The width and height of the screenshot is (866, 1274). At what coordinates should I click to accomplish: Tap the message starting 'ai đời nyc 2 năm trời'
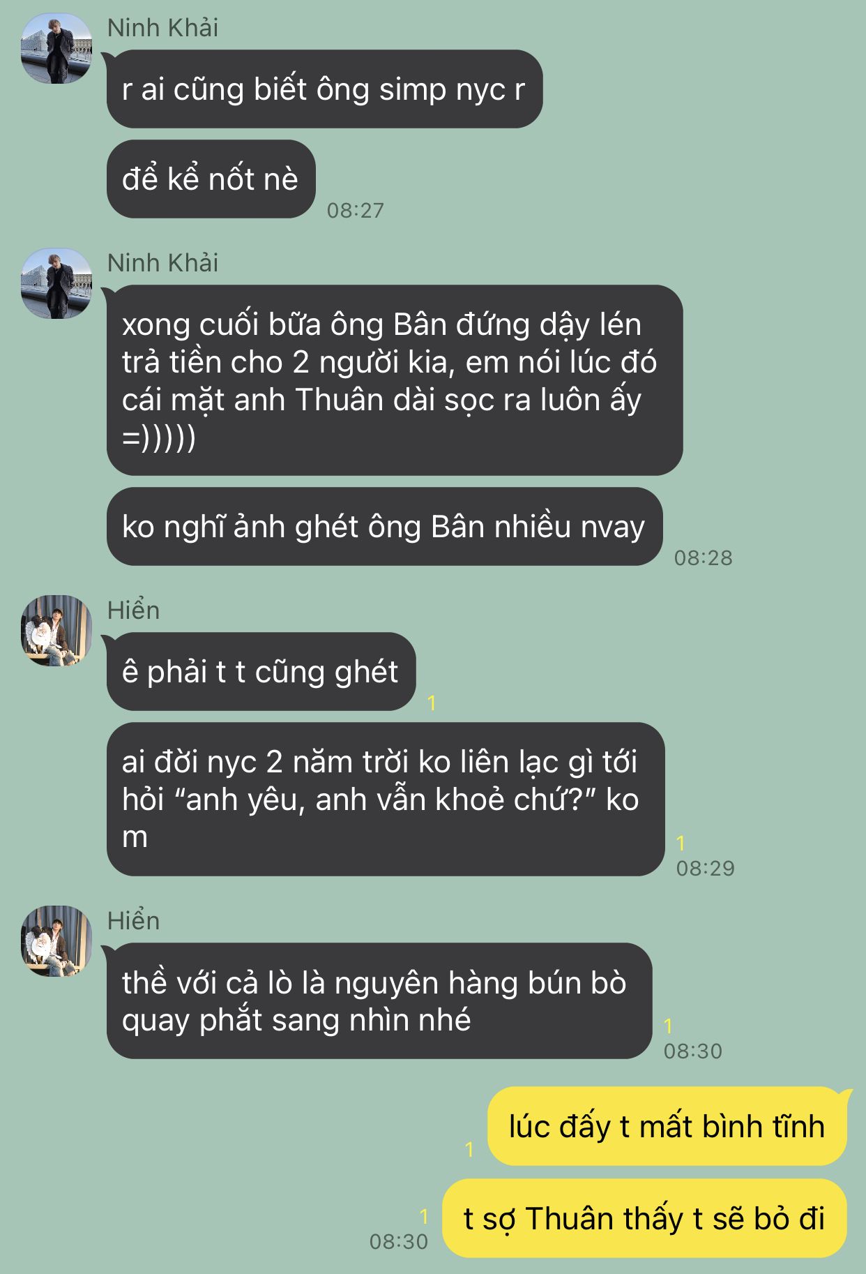coord(385,800)
